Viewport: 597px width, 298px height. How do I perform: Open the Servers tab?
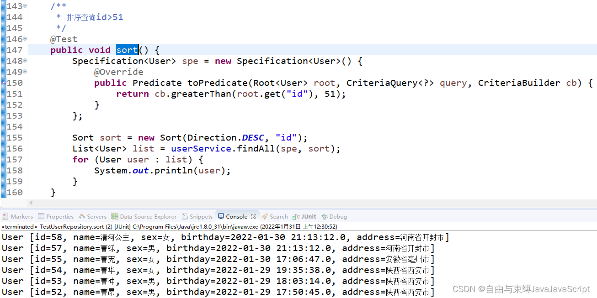click(x=93, y=216)
